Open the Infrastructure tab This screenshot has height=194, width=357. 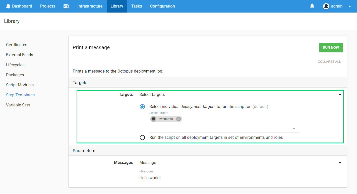pyautogui.click(x=90, y=6)
